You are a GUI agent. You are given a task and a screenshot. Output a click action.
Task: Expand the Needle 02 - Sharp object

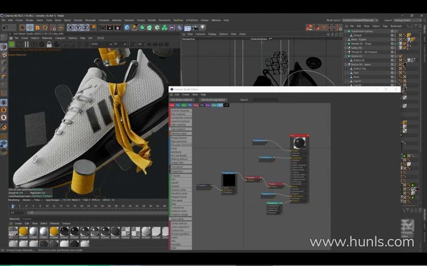click(346, 44)
